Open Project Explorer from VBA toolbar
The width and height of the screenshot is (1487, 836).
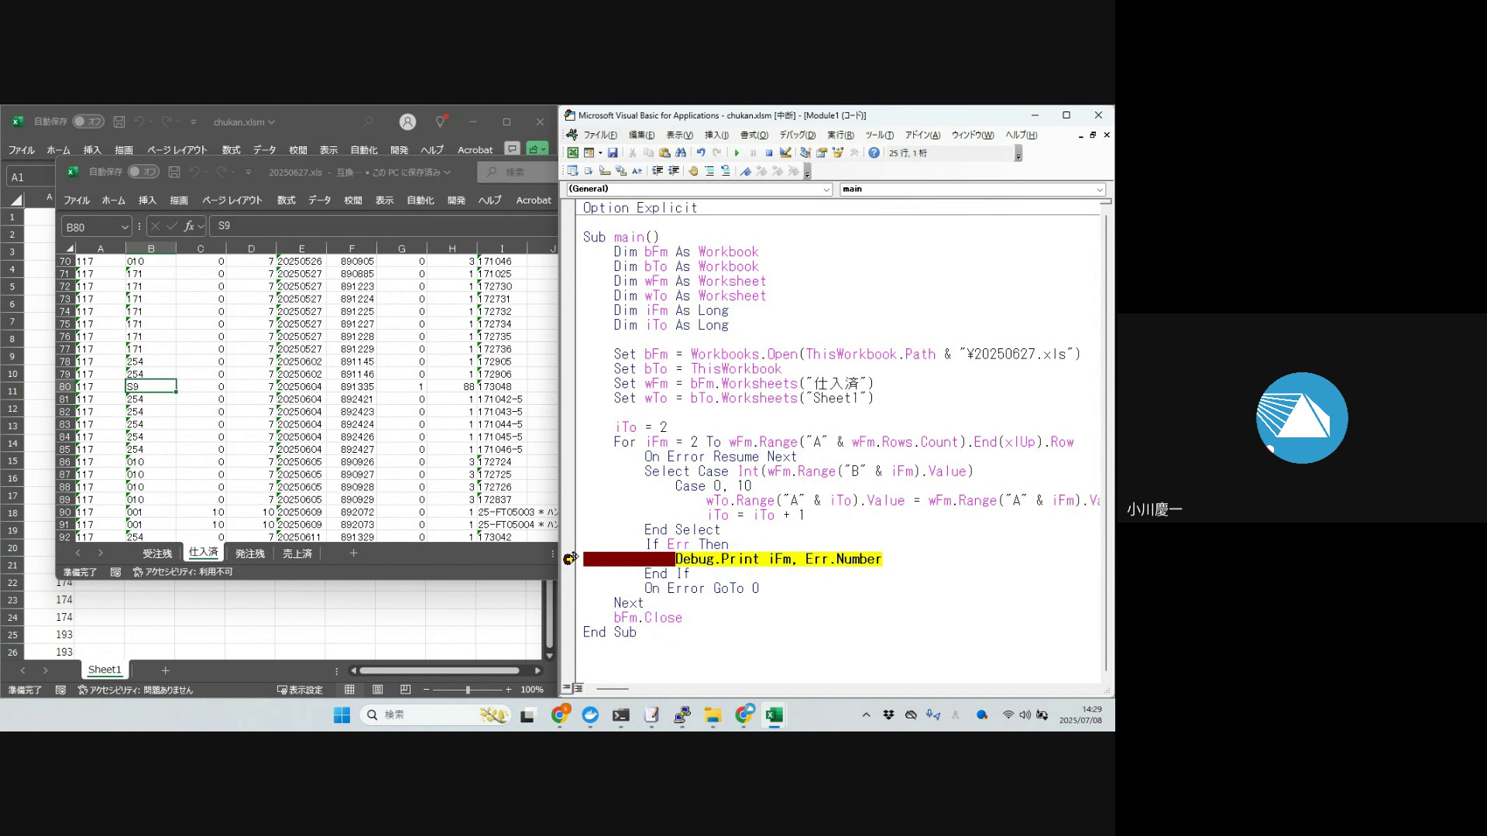(805, 153)
